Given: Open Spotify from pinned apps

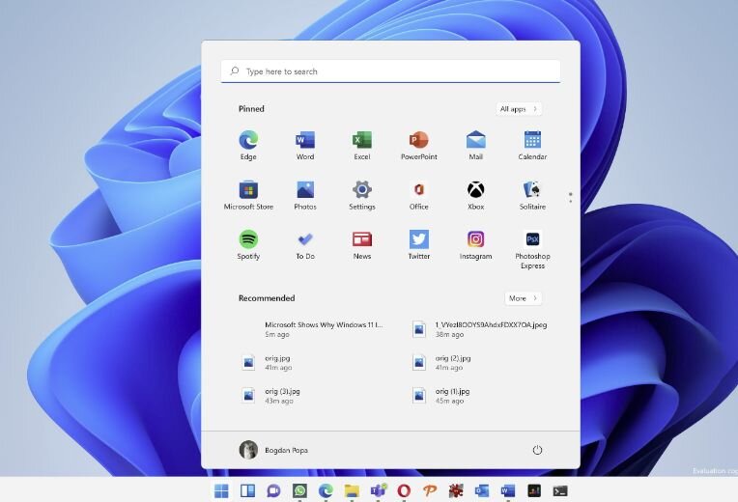Looking at the screenshot, I should click(x=248, y=244).
